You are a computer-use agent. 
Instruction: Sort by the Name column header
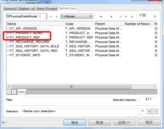[x=35, y=24]
